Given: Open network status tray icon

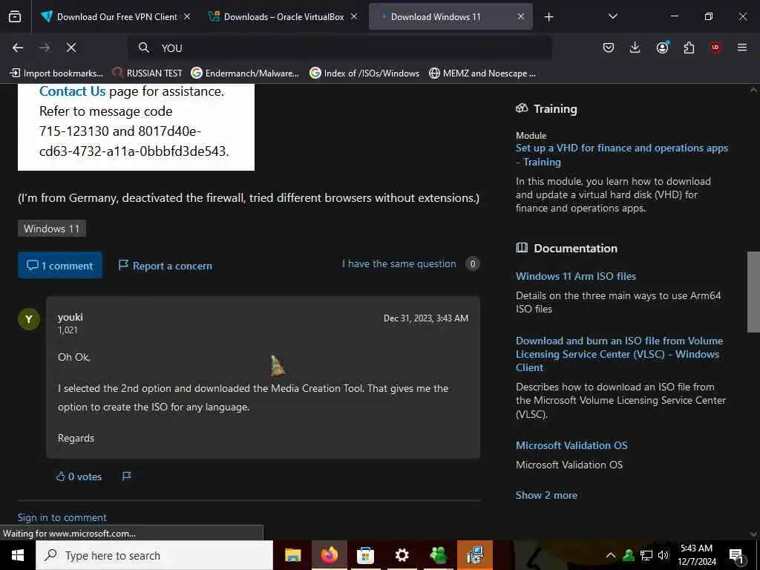Looking at the screenshot, I should [x=646, y=555].
